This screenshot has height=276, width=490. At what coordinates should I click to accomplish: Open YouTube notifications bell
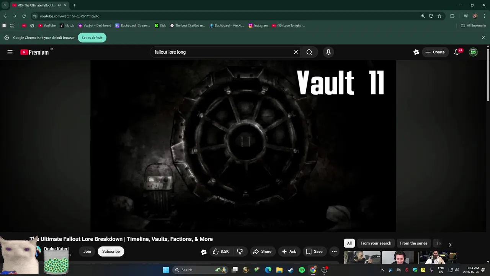(457, 52)
